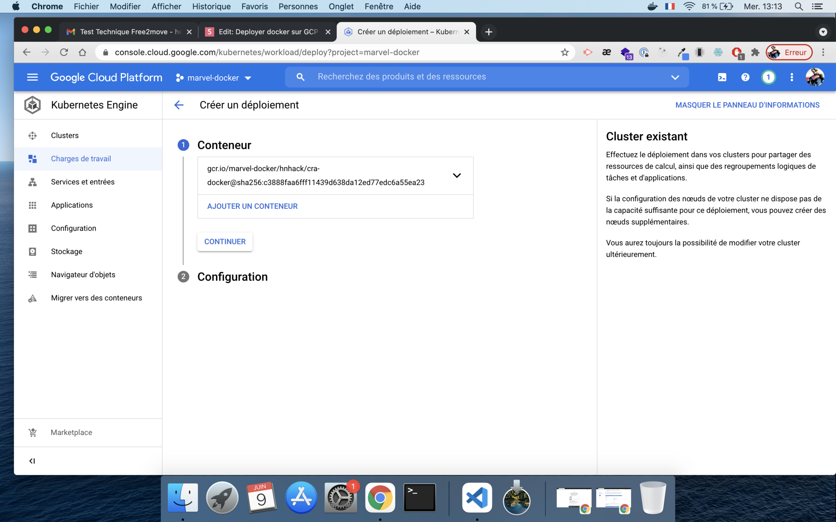836x522 pixels.
Task: Open Services et entrées in sidebar
Action: 82,182
